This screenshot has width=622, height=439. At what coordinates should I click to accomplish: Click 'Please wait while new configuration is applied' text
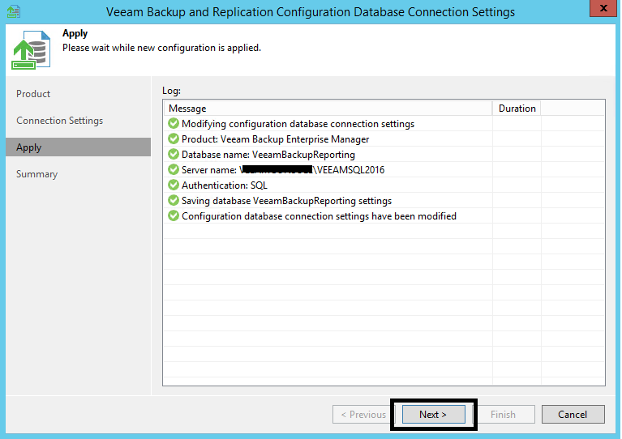tap(161, 48)
